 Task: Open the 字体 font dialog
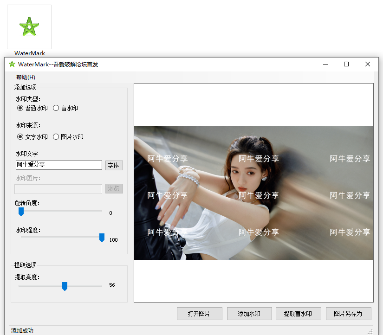114,165
